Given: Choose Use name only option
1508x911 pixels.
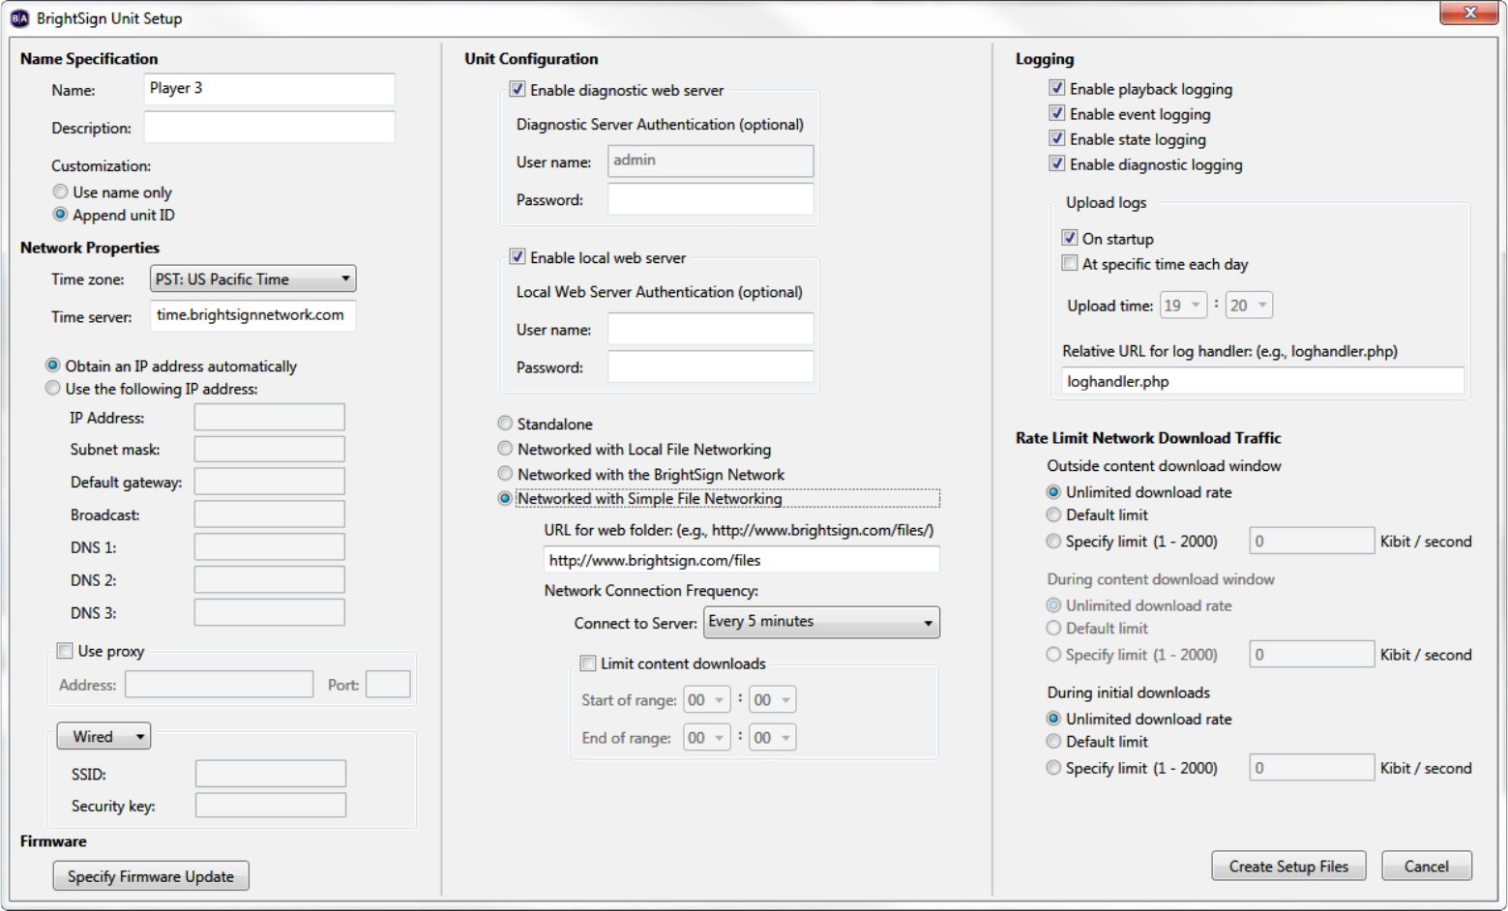Looking at the screenshot, I should tap(61, 192).
